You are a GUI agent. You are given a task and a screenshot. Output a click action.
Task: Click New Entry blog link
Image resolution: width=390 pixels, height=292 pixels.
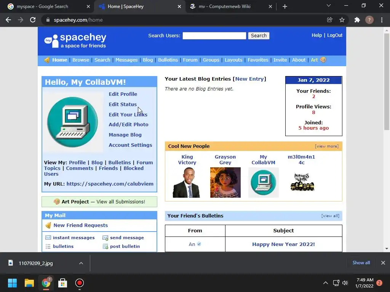click(x=249, y=79)
